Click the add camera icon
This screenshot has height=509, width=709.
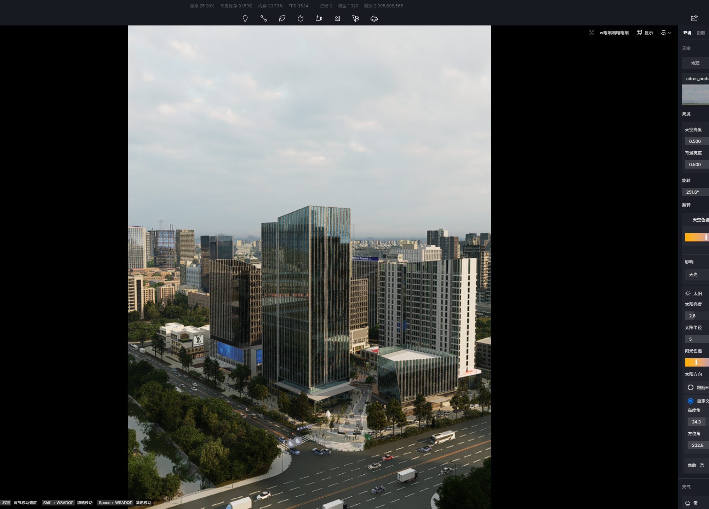point(319,18)
